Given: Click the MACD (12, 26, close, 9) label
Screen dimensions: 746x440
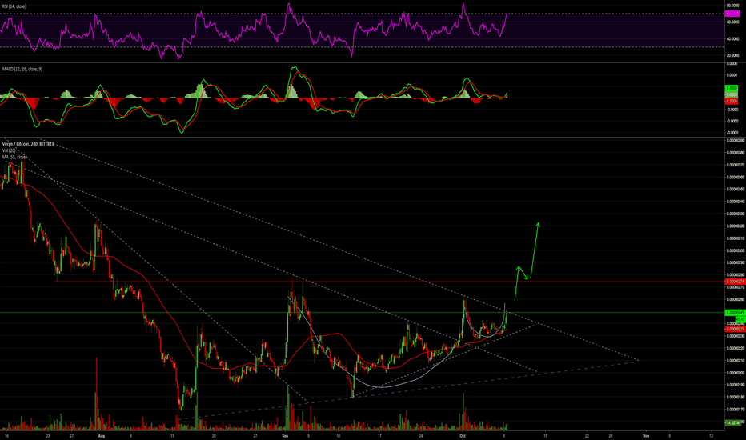Looking at the screenshot, I should (22, 70).
